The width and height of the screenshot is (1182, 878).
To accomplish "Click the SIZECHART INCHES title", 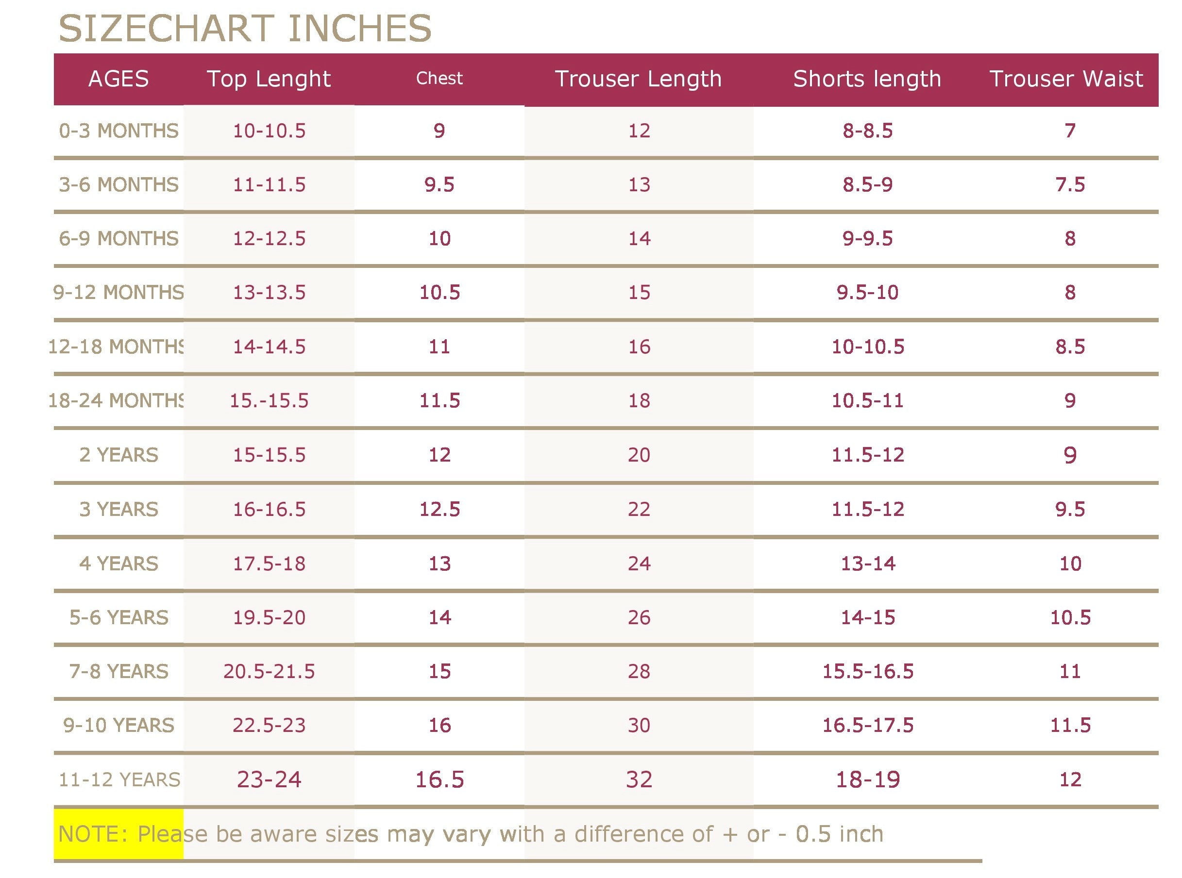I will 245,29.
